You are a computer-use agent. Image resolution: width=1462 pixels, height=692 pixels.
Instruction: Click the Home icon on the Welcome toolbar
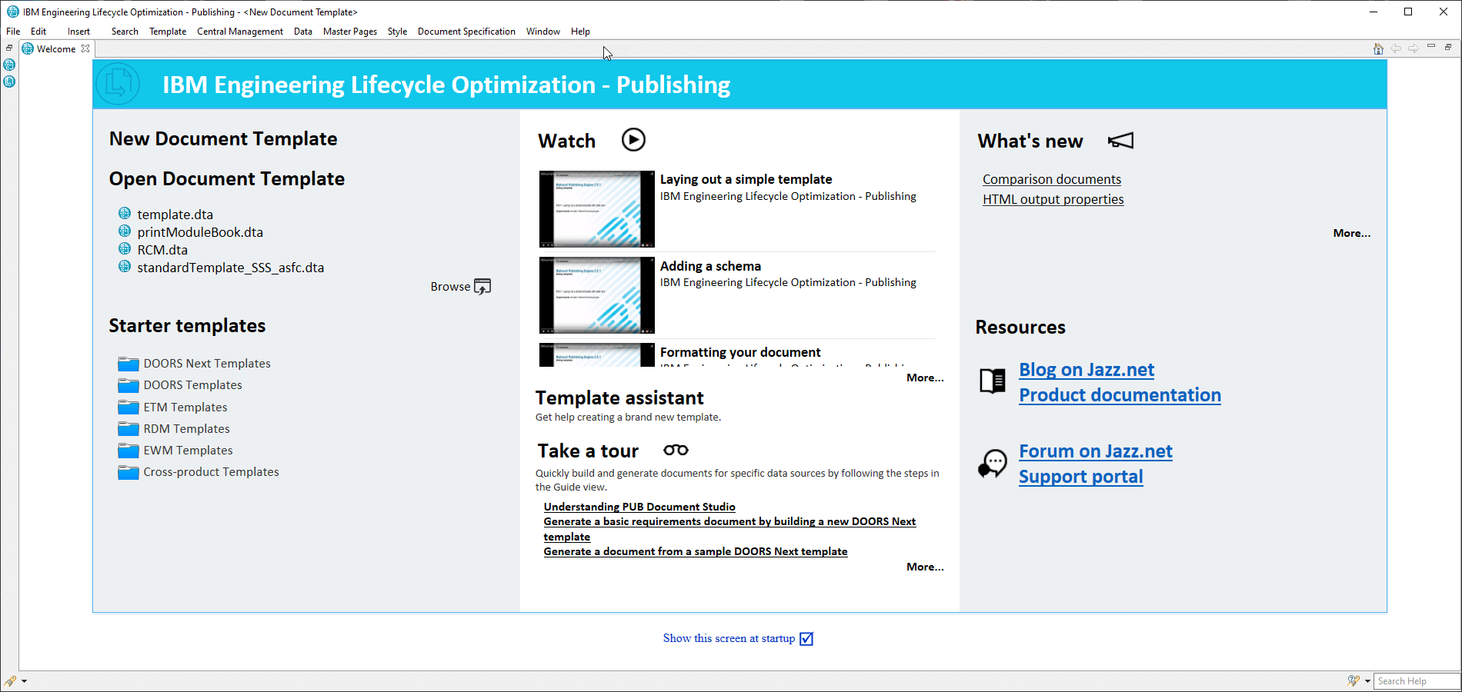[1377, 48]
